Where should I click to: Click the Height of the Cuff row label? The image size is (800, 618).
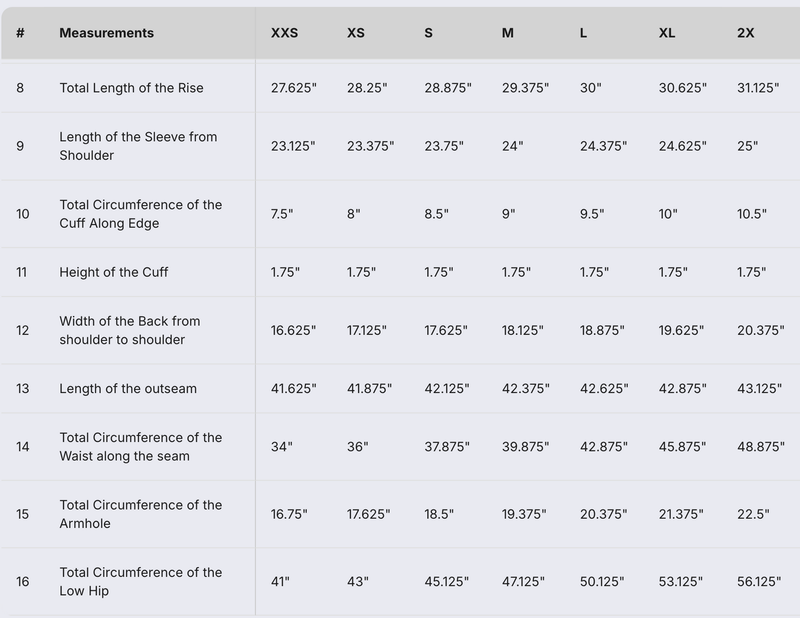(x=113, y=272)
